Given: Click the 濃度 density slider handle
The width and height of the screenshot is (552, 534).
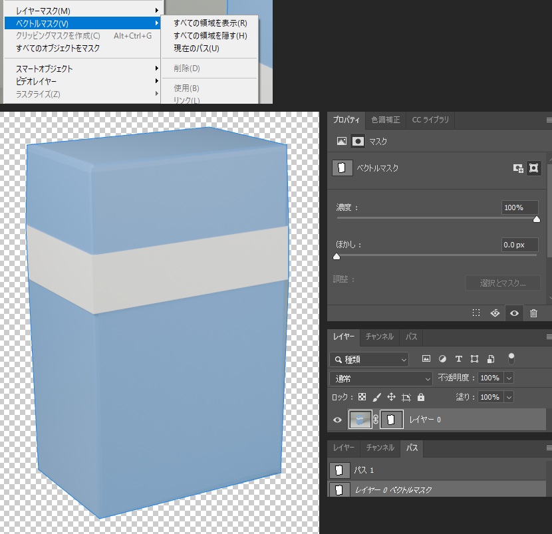Looking at the screenshot, I should pyautogui.click(x=536, y=219).
